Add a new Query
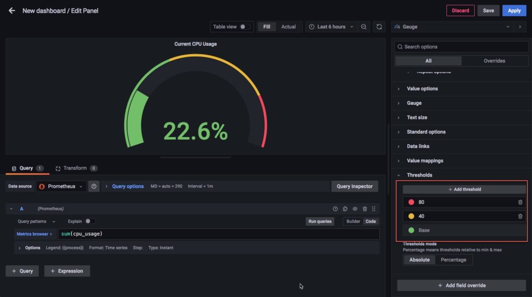532x297 pixels. [22, 271]
